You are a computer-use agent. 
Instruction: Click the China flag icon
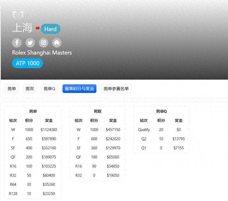[x=38, y=28]
